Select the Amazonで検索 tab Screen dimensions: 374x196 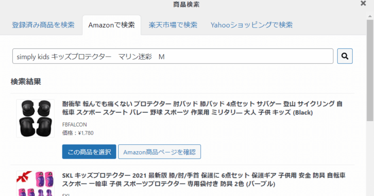pos(112,25)
